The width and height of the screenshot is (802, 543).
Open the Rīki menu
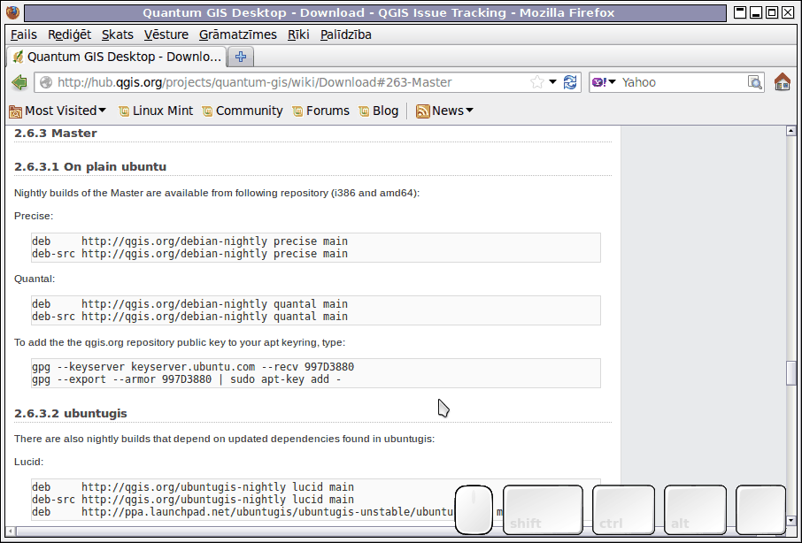pyautogui.click(x=298, y=34)
